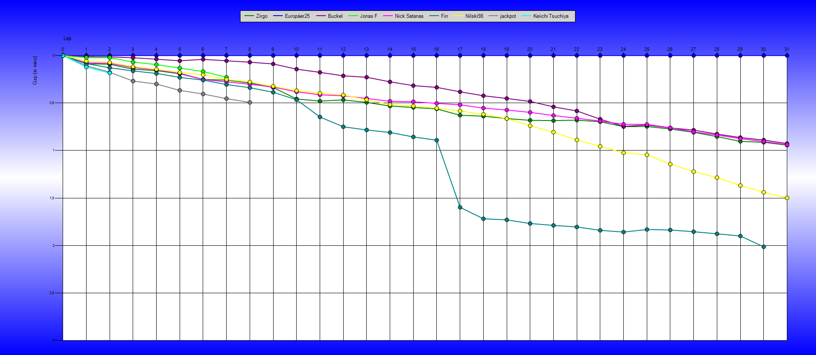Click the teal Fin data point at lap 16
Image resolution: width=816 pixels, height=355 pixels.
(x=437, y=140)
